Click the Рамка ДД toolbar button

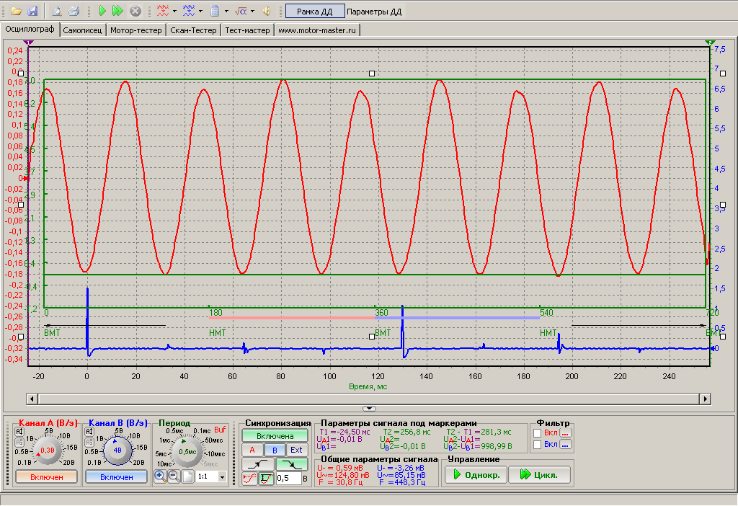click(314, 12)
